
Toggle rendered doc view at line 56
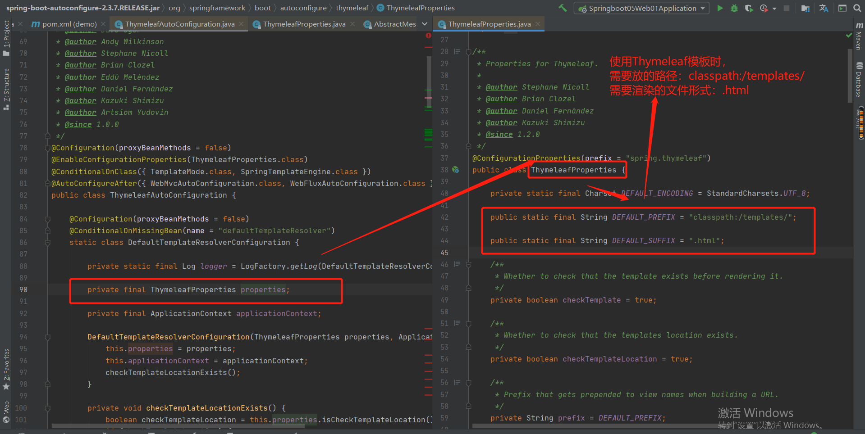coord(457,382)
